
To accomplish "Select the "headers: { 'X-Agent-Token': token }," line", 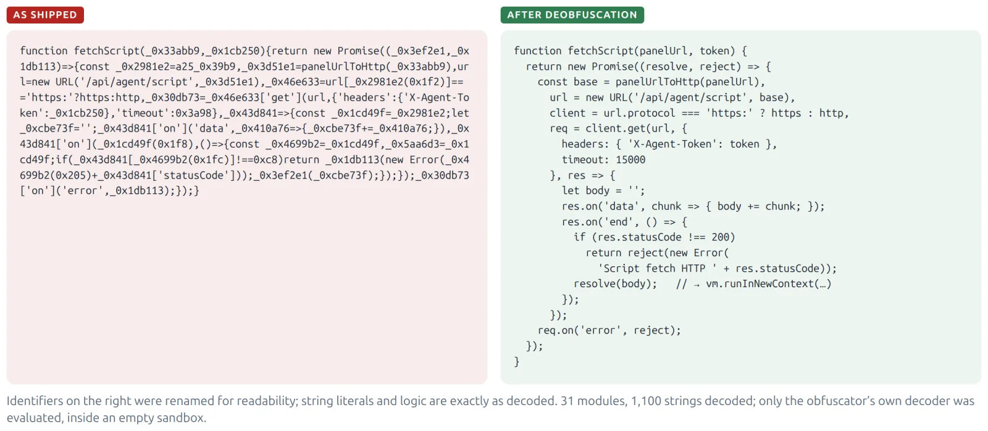I will pos(669,144).
